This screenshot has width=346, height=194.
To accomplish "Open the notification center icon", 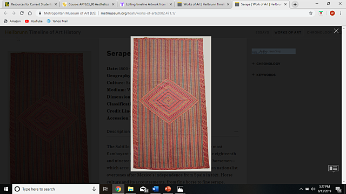I will coord(338,189).
